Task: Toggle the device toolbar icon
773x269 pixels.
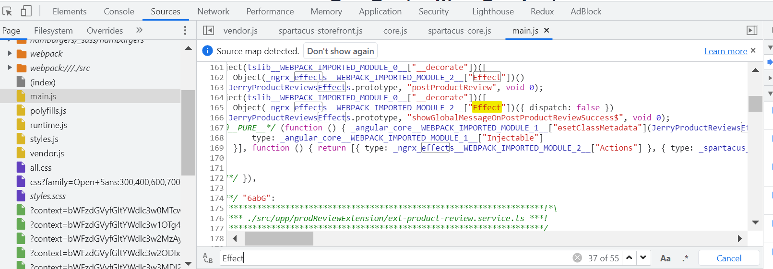Action: tap(26, 11)
